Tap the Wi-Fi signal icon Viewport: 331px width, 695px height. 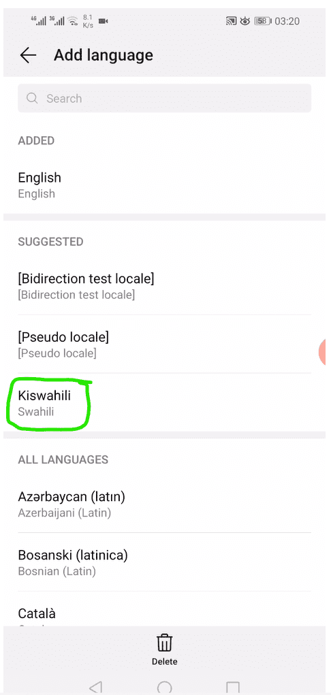(x=73, y=21)
